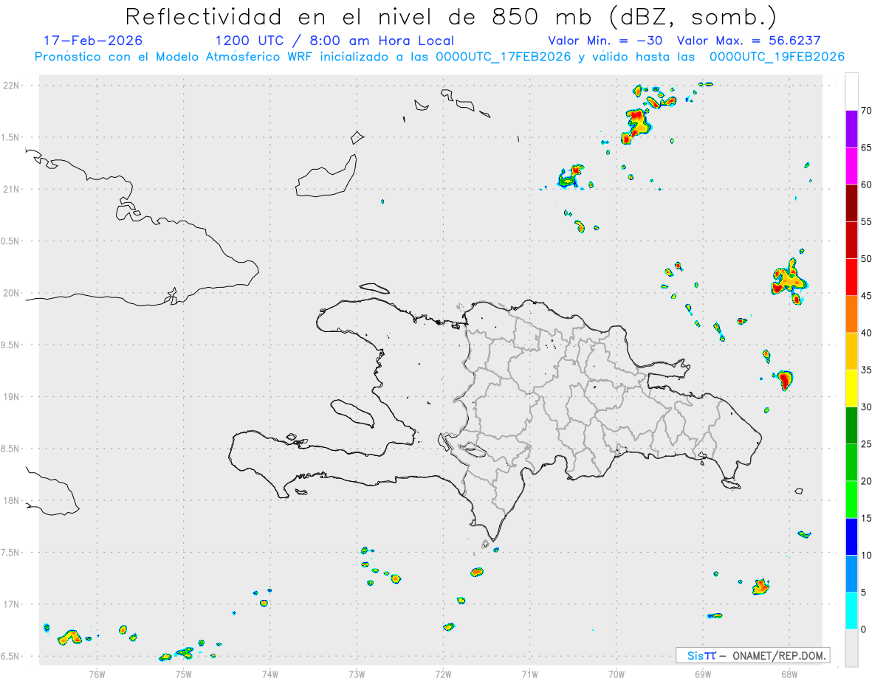Click the "68W" longitude label
Screen dimensions: 886x684
789,674
